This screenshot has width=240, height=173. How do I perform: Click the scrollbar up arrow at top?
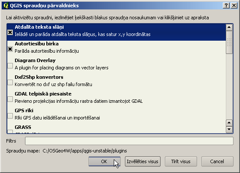(229, 27)
